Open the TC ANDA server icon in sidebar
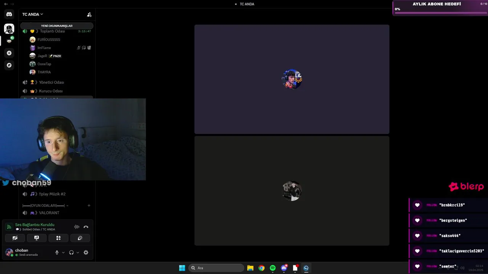This screenshot has width=488, height=274. (9, 40)
